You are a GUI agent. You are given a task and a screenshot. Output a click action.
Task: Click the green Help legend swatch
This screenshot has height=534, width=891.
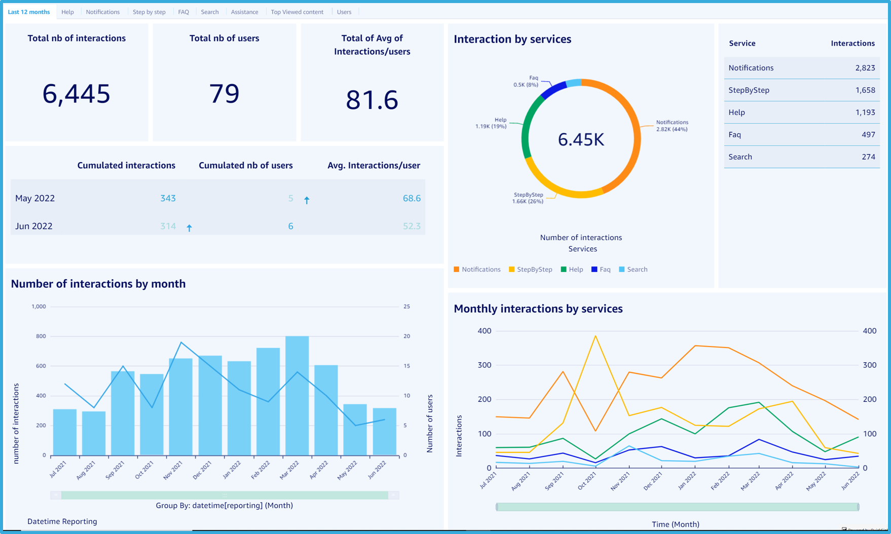[x=564, y=270]
